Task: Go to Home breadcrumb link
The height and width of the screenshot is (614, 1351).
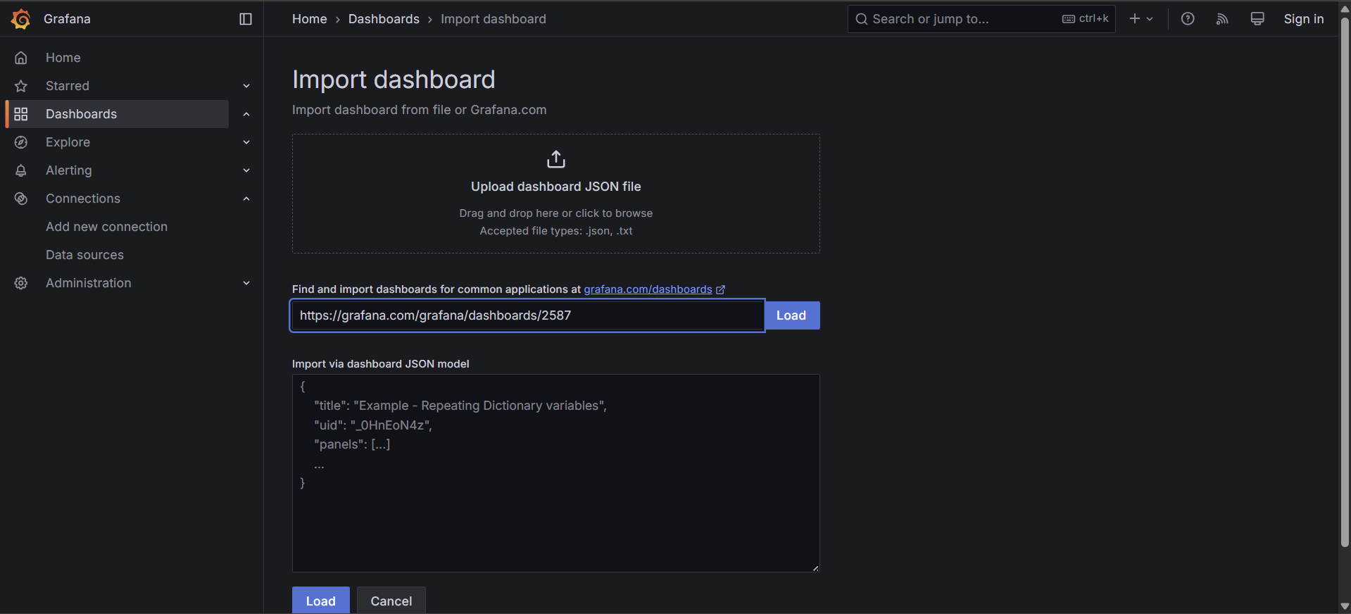Action: click(x=310, y=19)
